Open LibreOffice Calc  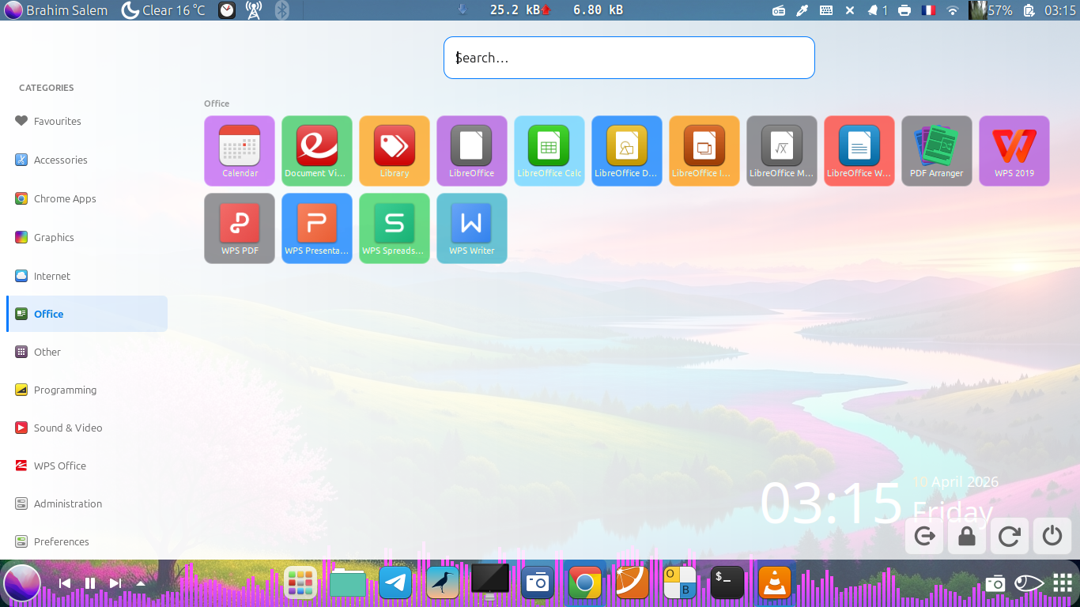click(x=549, y=151)
